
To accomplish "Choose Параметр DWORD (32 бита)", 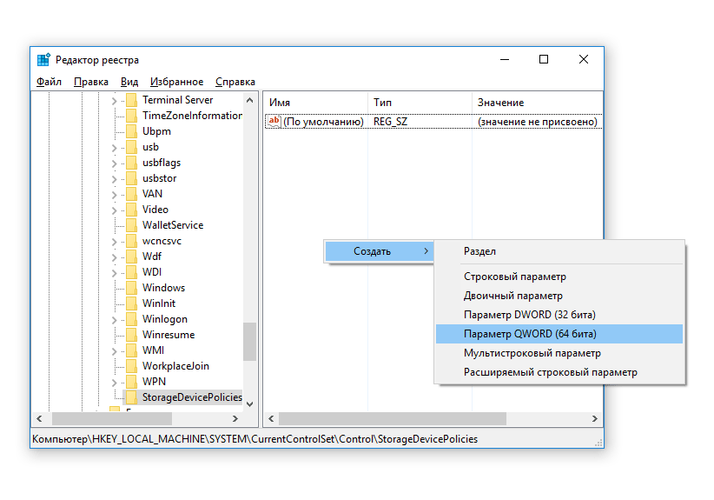I will coord(529,315).
